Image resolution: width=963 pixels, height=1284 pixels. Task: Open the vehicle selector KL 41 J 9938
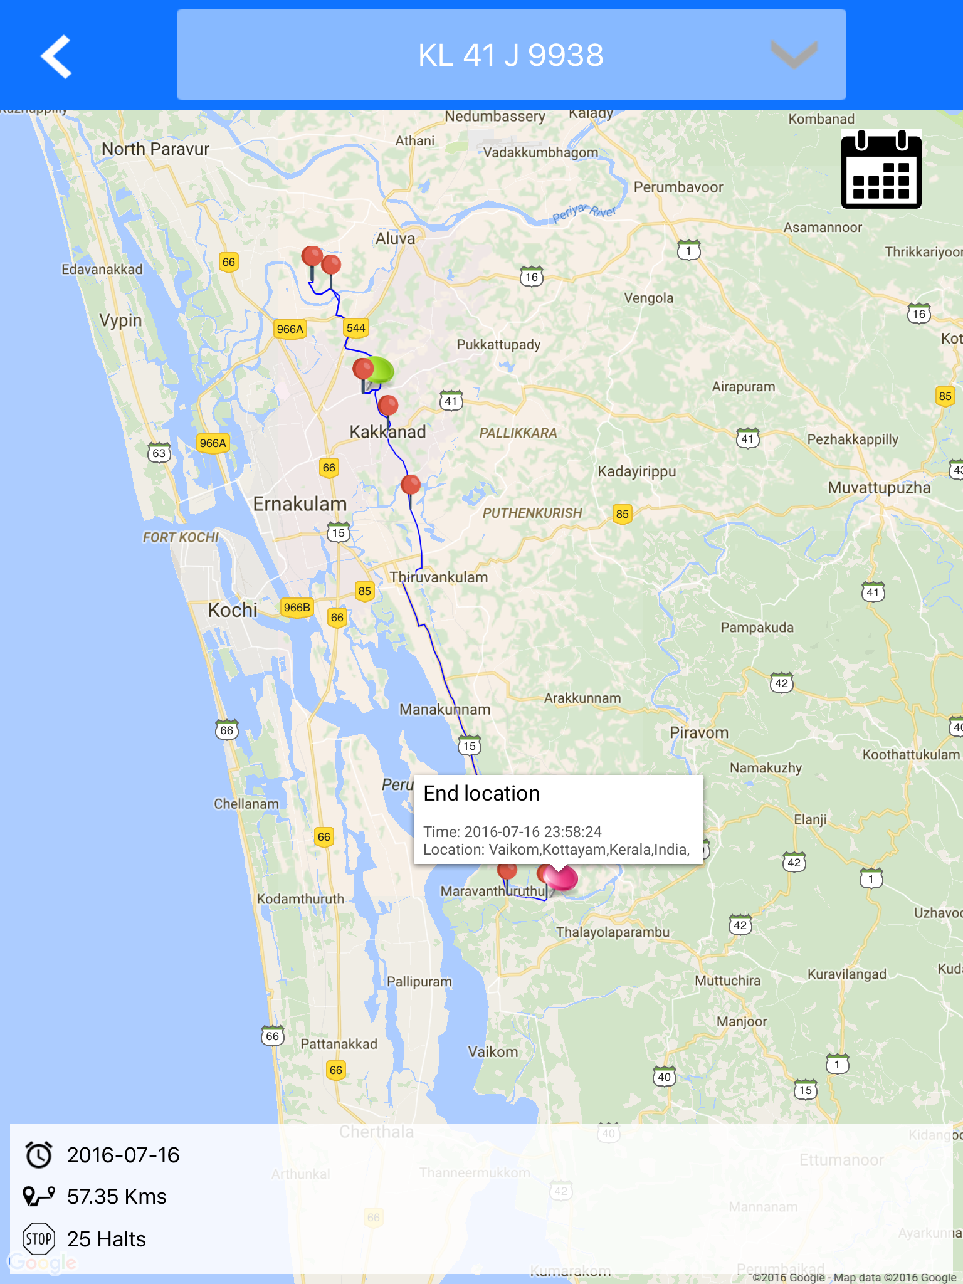point(511,55)
